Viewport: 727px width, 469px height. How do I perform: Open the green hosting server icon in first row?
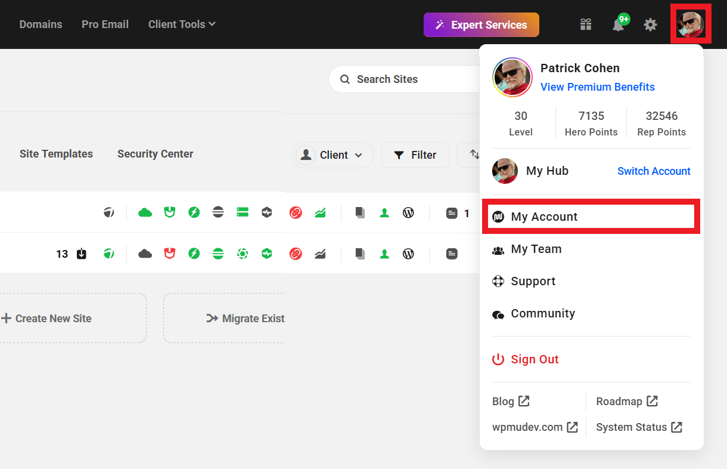[x=242, y=212]
